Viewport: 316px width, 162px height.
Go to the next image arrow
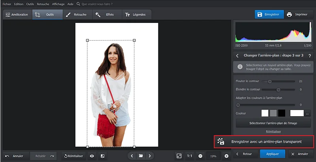pyautogui.click(x=150, y=156)
